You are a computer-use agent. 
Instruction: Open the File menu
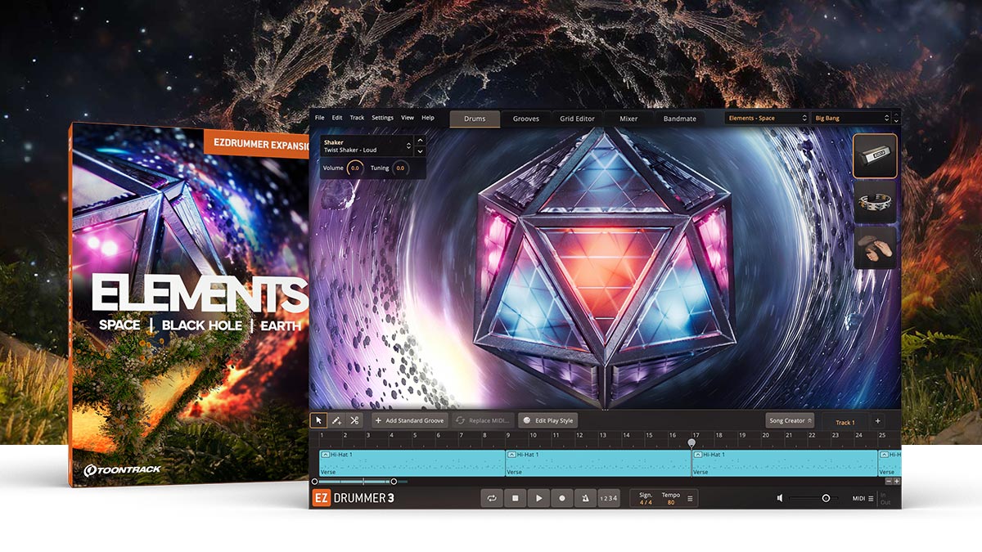(x=320, y=118)
